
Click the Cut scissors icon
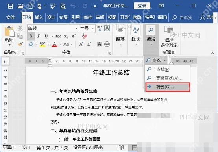tap(20, 28)
